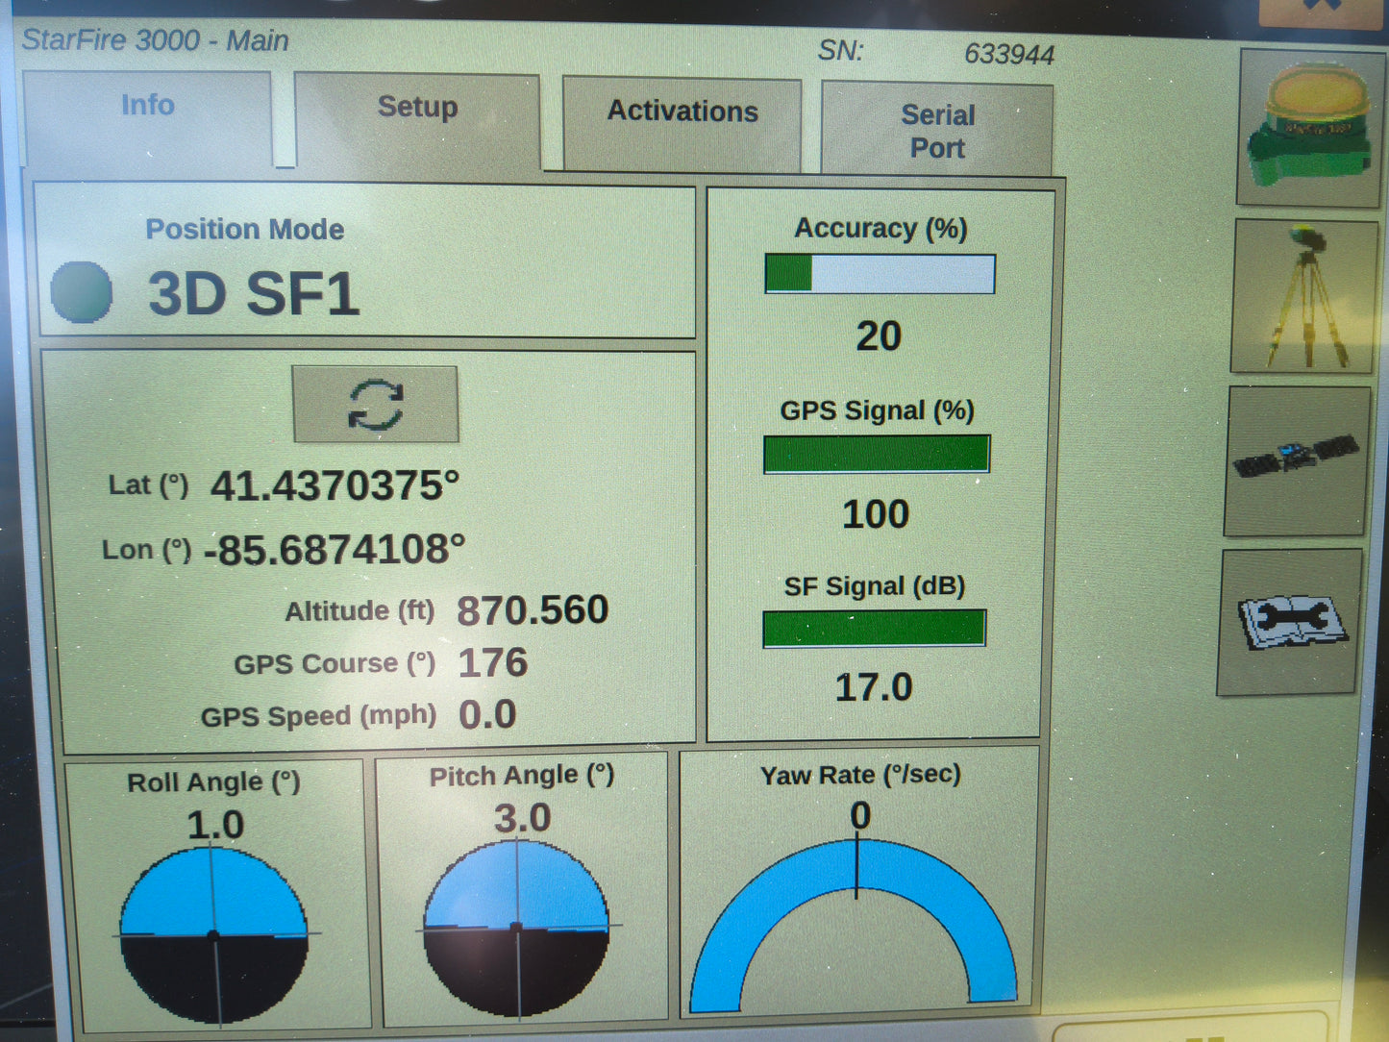Image resolution: width=1389 pixels, height=1042 pixels.
Task: Select pitch angle value 3.0
Action: click(522, 818)
